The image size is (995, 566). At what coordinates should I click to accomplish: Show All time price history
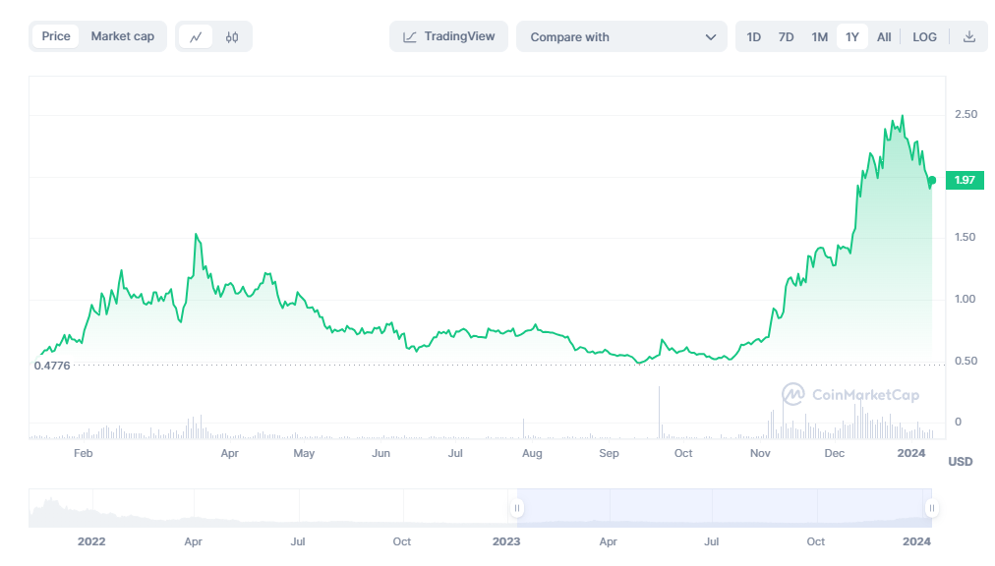click(884, 37)
